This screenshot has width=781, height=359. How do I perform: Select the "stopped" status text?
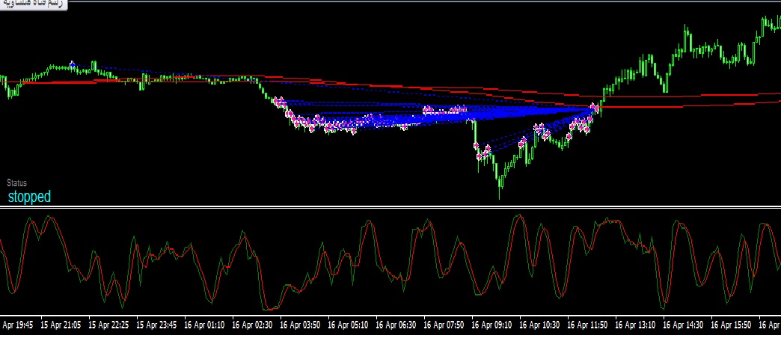(x=29, y=197)
